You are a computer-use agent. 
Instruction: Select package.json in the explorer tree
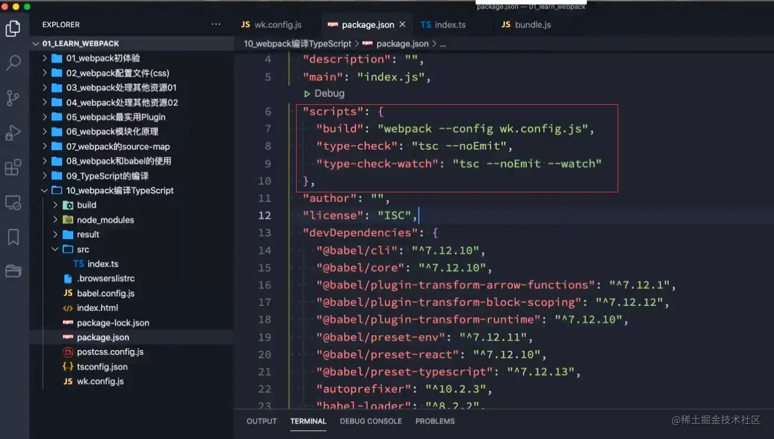point(131,337)
